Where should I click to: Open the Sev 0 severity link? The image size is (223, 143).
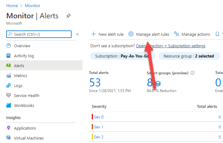[x=99, y=117]
